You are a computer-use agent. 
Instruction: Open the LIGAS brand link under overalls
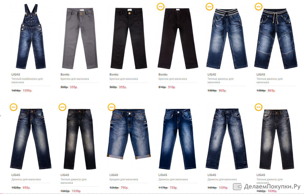[16, 75]
